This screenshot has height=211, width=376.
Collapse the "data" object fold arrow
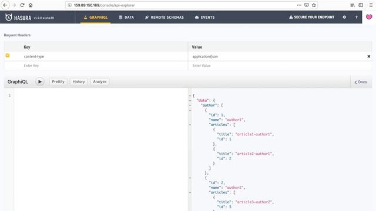click(190, 100)
